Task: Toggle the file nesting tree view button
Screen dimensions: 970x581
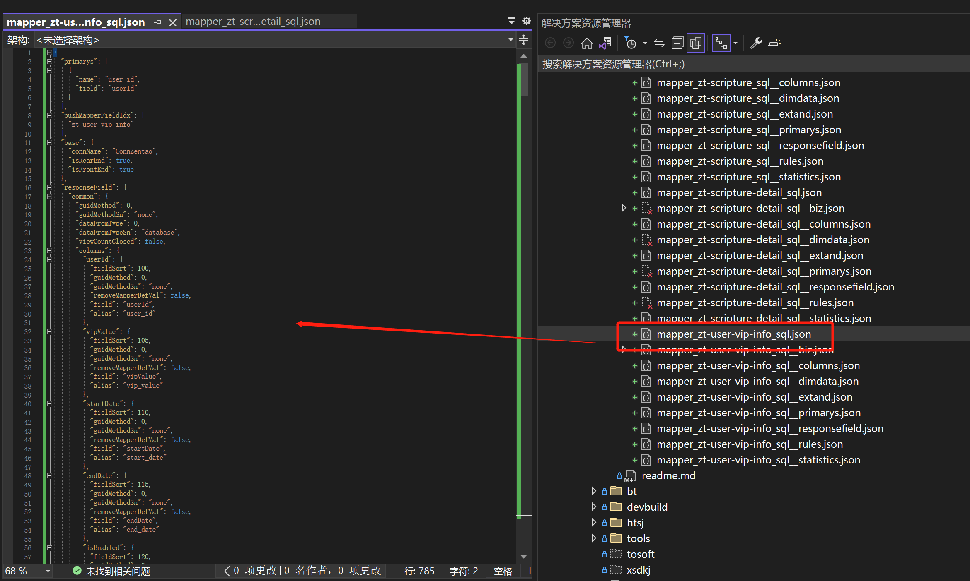Action: point(721,43)
